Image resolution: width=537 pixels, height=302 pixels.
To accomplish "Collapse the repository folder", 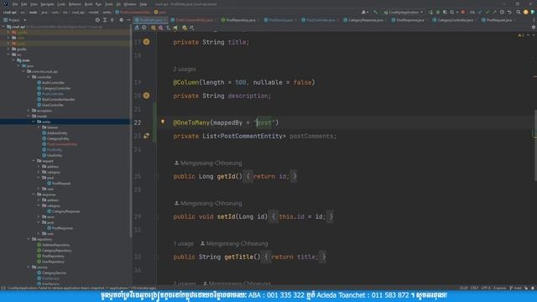I will pyautogui.click(x=29, y=239).
